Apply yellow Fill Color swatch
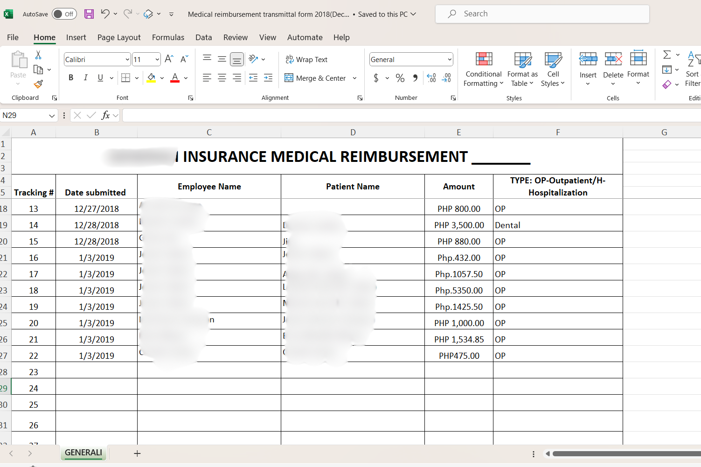This screenshot has width=701, height=467. tap(151, 78)
